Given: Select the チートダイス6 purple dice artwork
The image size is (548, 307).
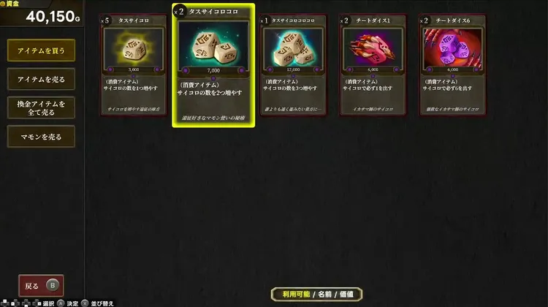Looking at the screenshot, I should [x=452, y=48].
